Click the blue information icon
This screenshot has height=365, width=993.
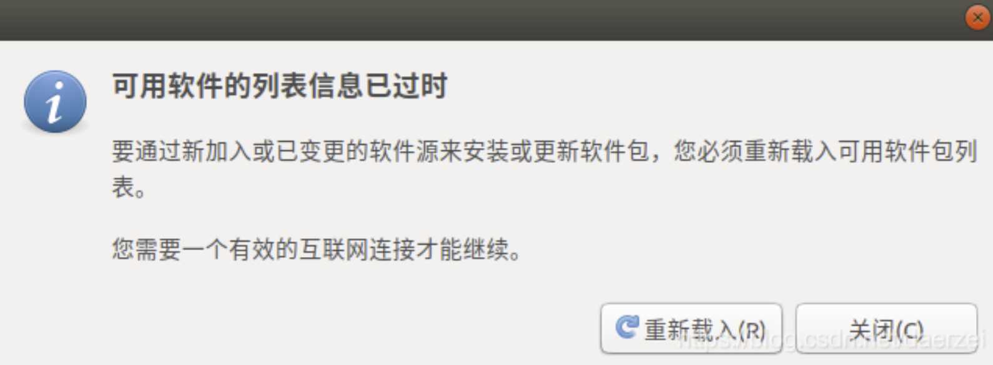[55, 101]
